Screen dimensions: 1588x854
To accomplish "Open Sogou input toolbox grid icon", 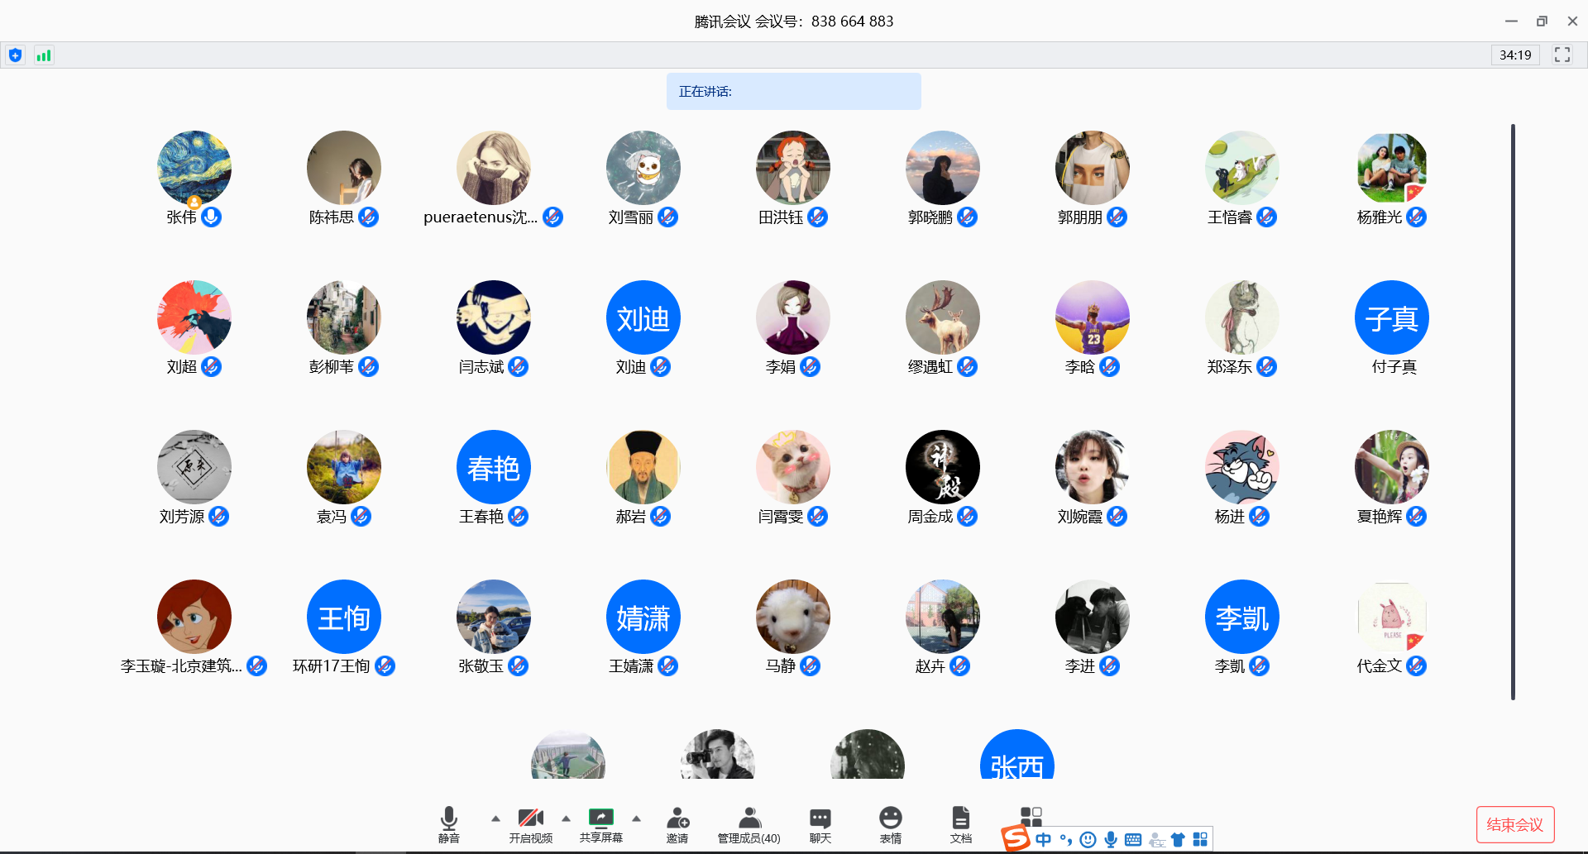I will tap(1200, 840).
